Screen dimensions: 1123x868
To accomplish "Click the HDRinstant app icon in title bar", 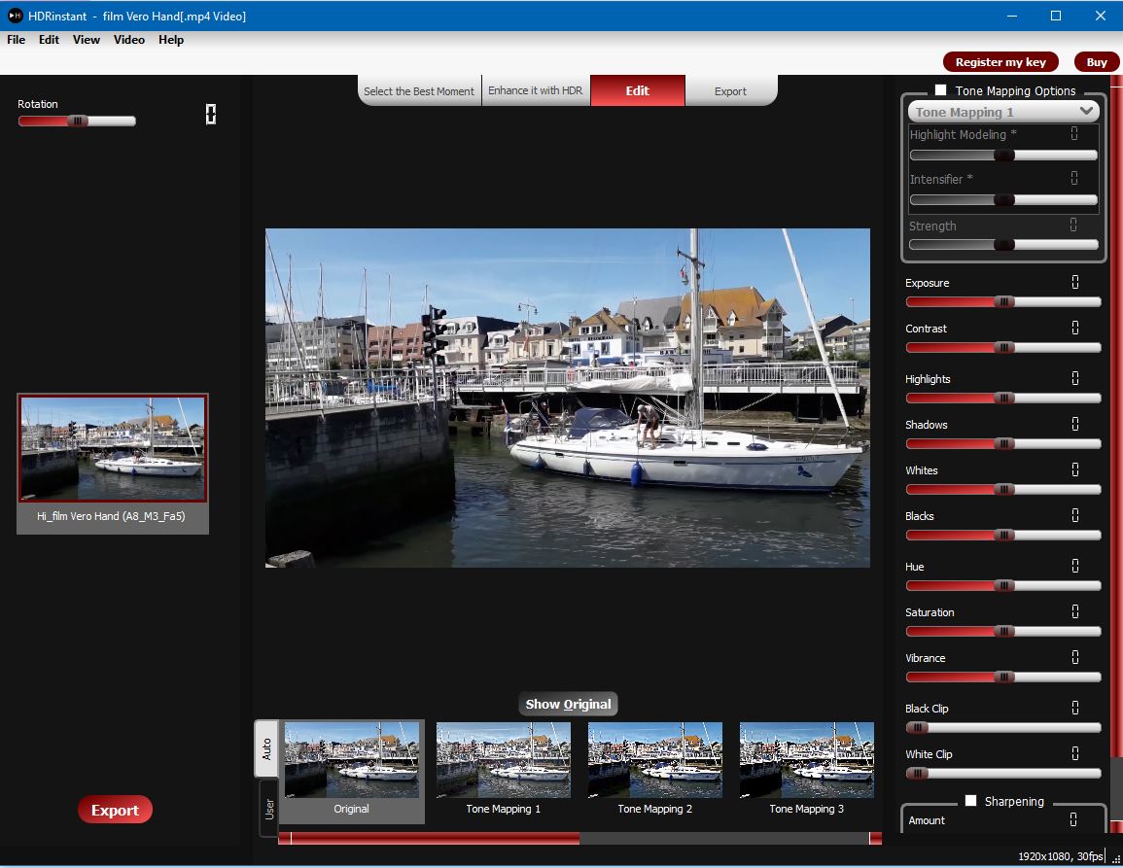I will 15,16.
